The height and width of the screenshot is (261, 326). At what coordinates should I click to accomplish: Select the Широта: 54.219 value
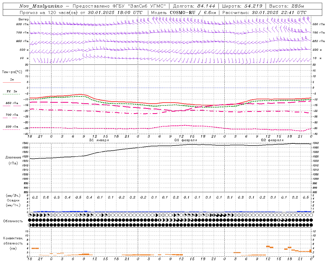click(242, 6)
